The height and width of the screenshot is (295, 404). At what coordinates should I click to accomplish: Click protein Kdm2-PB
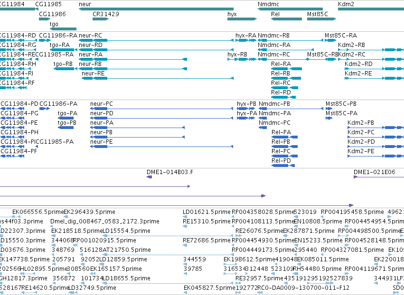point(376,128)
